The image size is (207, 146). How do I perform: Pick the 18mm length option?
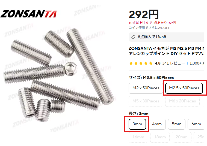[x=160, y=137]
